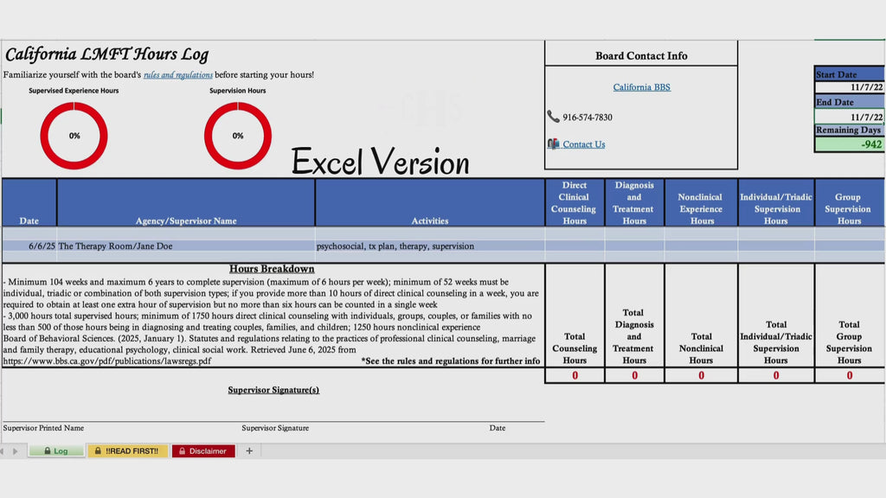Select the Start Date value cell
886x498 pixels.
[x=850, y=87]
